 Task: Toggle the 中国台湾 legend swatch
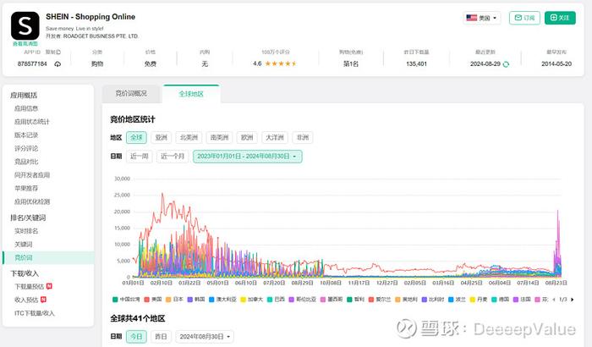pos(115,300)
